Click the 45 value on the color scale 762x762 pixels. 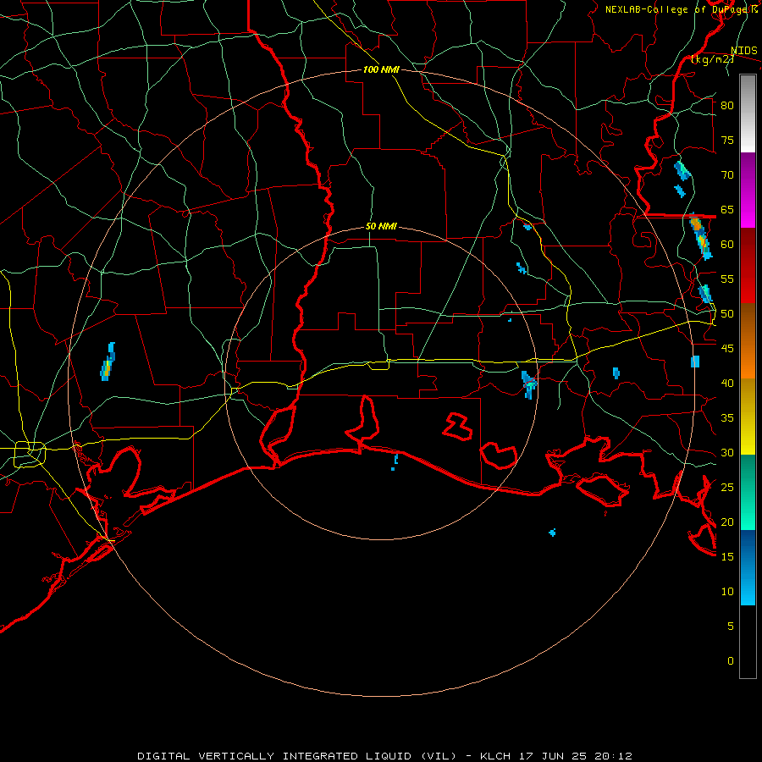(x=727, y=349)
